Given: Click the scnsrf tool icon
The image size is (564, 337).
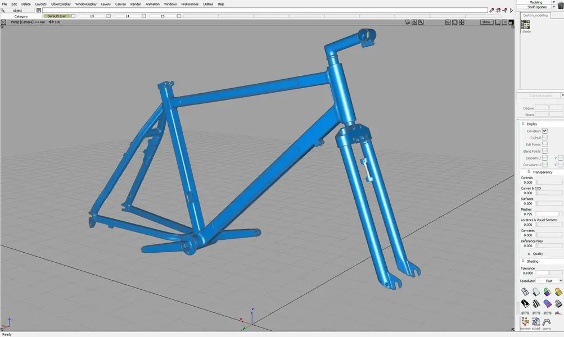Looking at the screenshot, I should tap(536, 321).
